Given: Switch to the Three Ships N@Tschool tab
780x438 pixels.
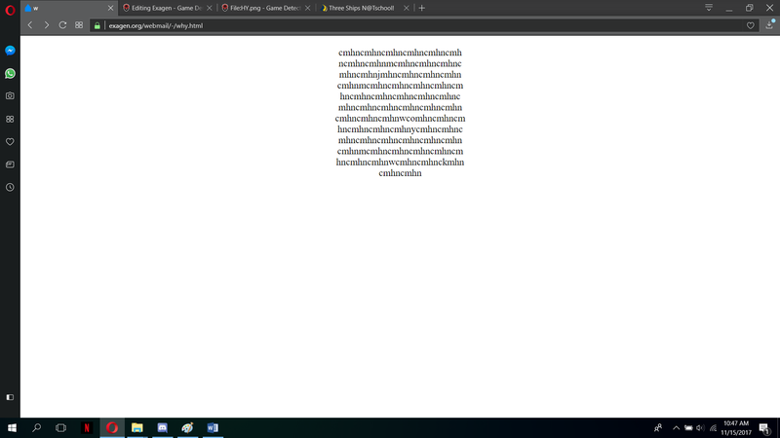Looking at the screenshot, I should 364,8.
